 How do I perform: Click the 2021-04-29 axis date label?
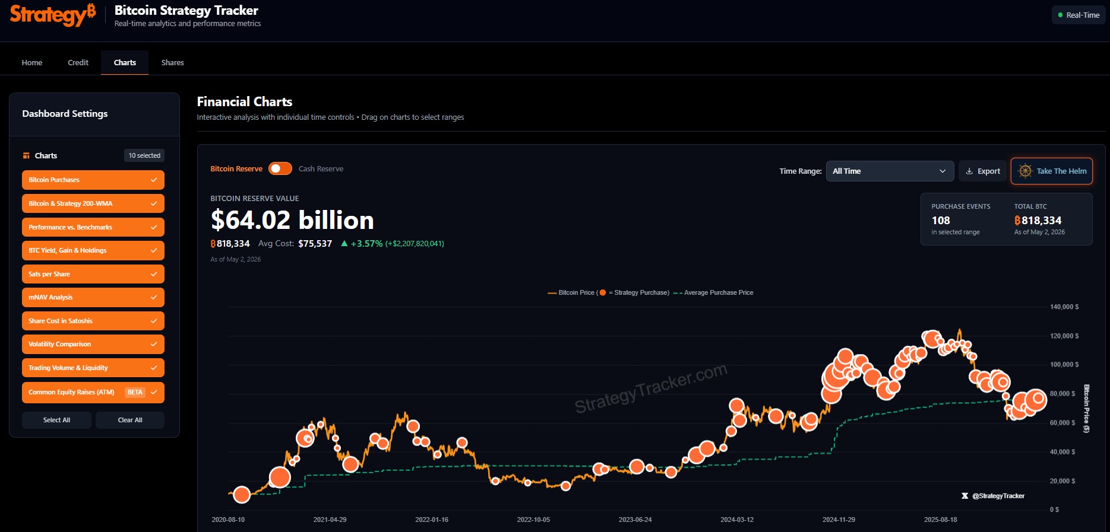(330, 520)
